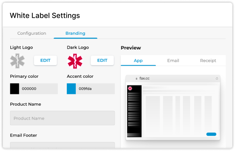Switch to the Configuration tab

[x=32, y=33]
